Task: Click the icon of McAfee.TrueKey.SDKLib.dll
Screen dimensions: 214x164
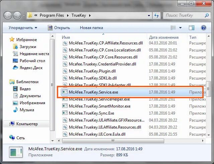Action: (x=65, y=78)
